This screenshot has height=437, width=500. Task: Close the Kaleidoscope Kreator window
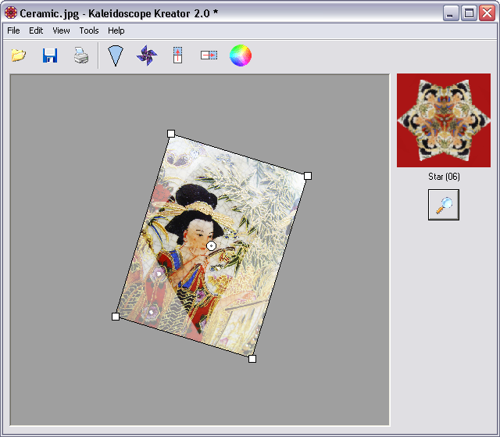tap(487, 13)
